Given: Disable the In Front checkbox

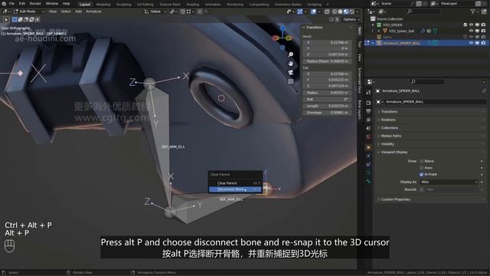Looking at the screenshot, I should (x=422, y=174).
